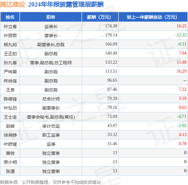This screenshot has width=188, height=185.
Task: Click the change value 0.78
Action: pyautogui.click(x=183, y=144)
